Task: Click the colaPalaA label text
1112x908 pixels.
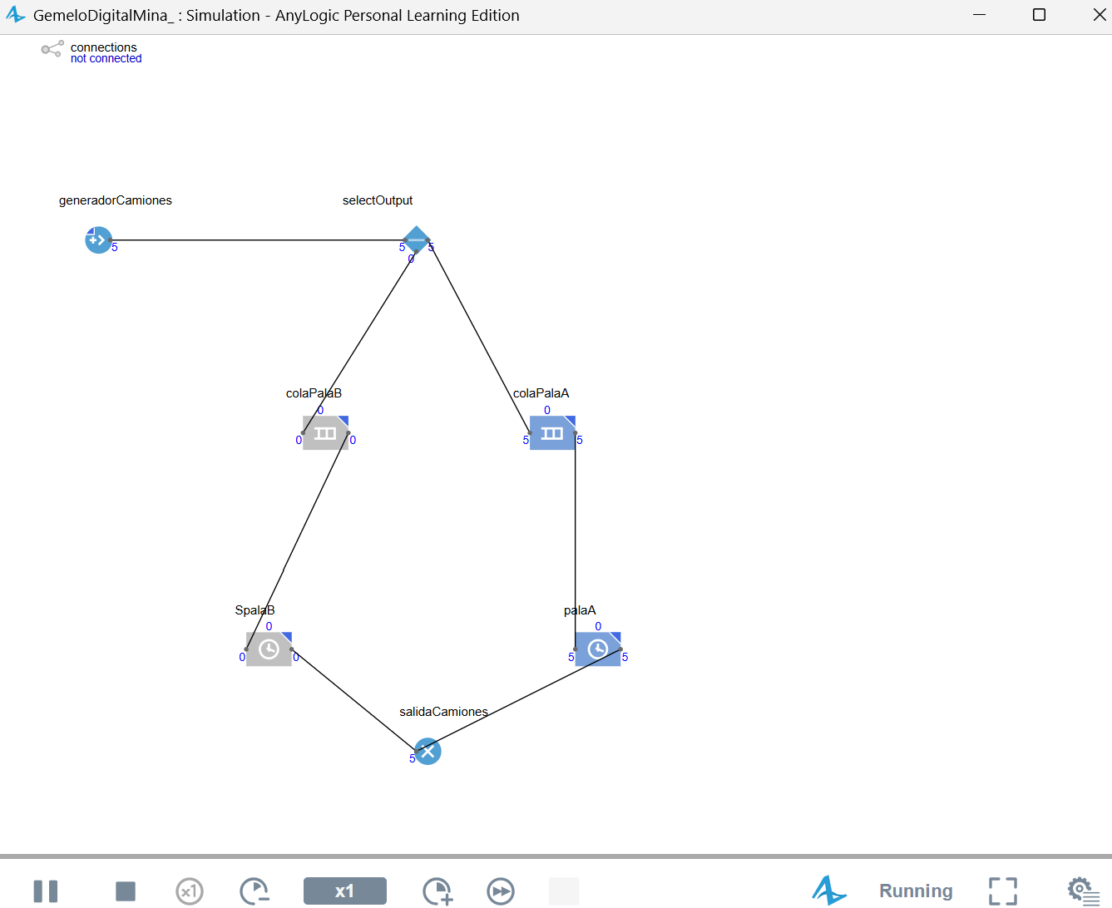Action: [541, 393]
